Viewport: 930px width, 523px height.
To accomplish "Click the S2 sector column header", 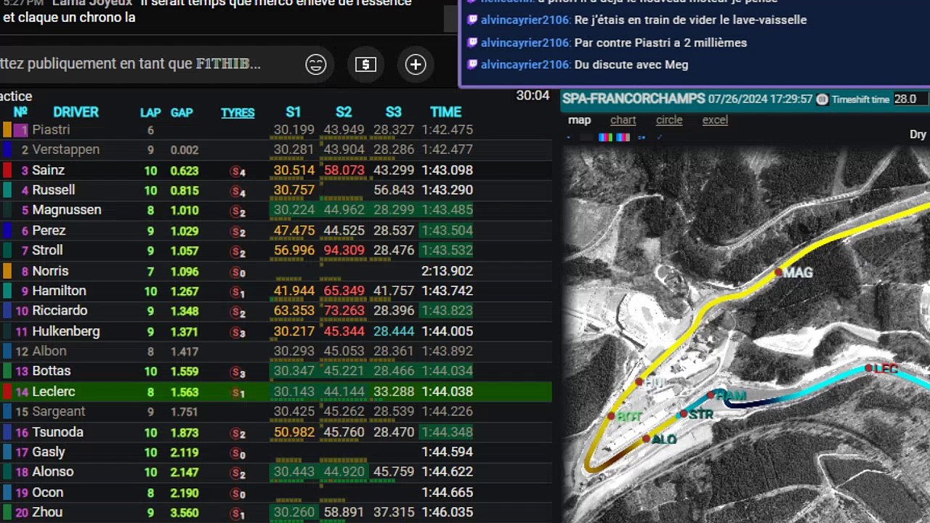I will click(x=344, y=112).
